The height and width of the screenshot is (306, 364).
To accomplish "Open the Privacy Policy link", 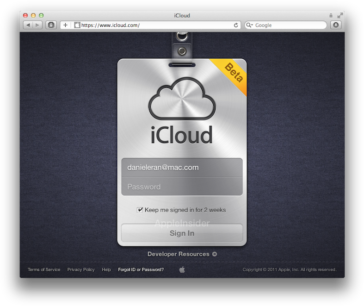I will tap(81, 269).
